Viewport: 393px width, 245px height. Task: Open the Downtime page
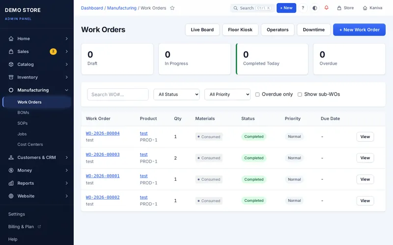click(x=313, y=30)
